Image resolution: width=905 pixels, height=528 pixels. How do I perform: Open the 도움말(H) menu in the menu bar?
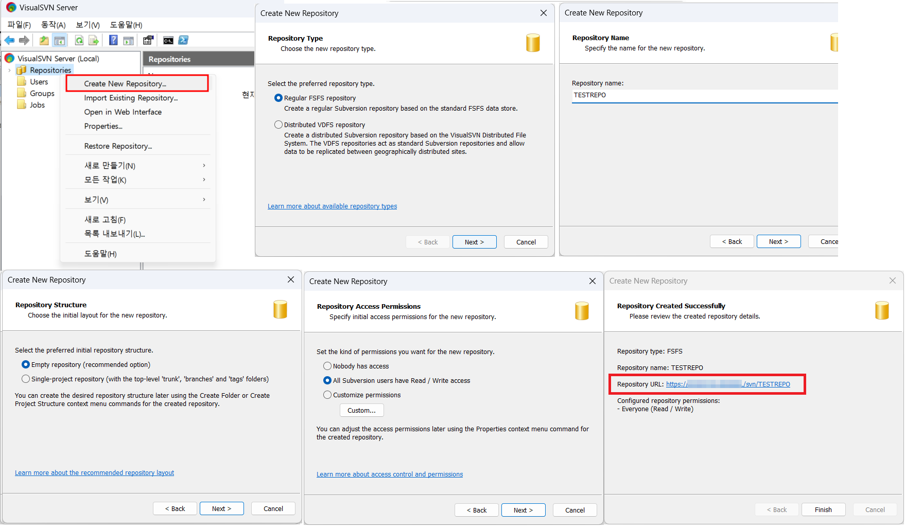pyautogui.click(x=126, y=25)
